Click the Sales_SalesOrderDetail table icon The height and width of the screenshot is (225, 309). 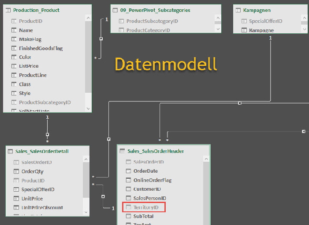[x=10, y=151]
